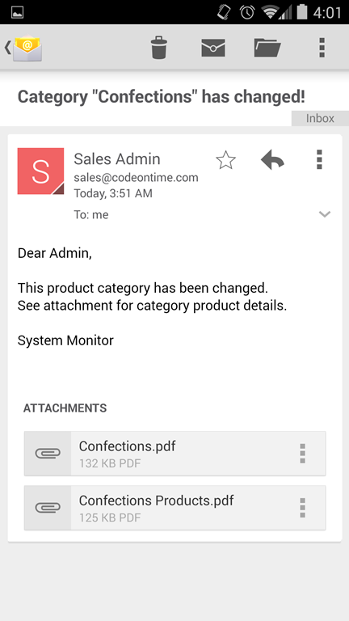
Task: Open the message options three-dot menu
Action: pos(320,159)
